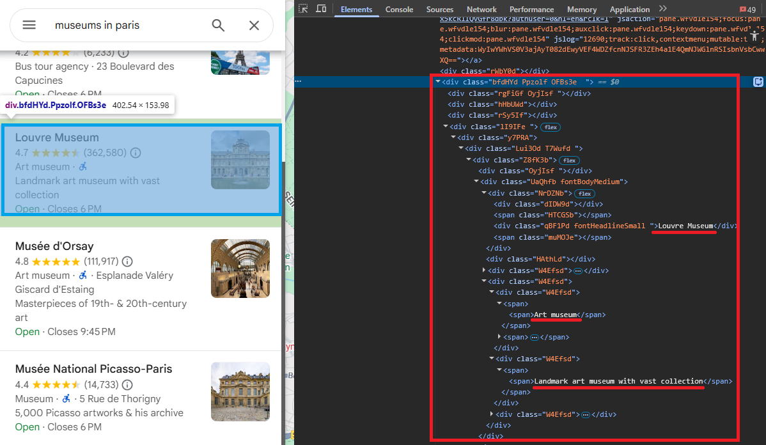This screenshot has width=766, height=445.
Task: Select the inspect element cursor tool
Action: [302, 8]
